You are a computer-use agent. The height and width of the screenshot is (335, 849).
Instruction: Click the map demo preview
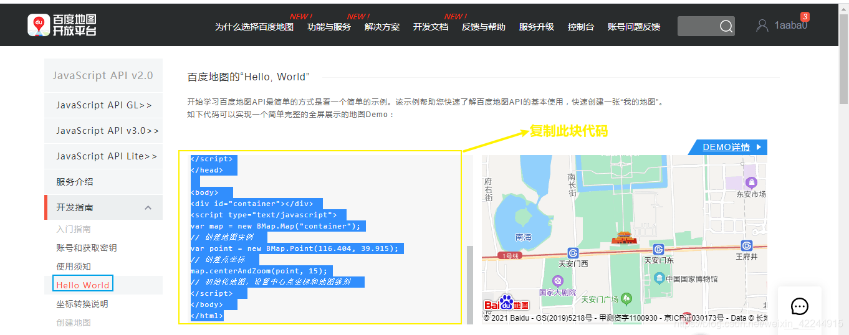tap(625, 240)
